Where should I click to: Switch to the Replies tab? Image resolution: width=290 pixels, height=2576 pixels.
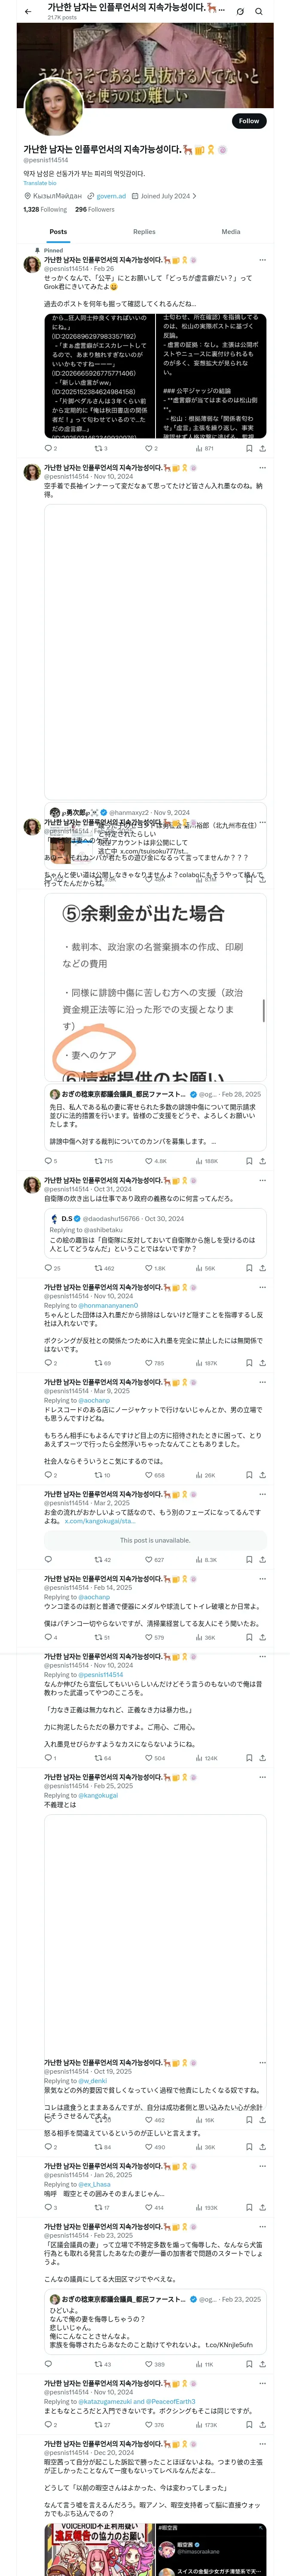(144, 232)
